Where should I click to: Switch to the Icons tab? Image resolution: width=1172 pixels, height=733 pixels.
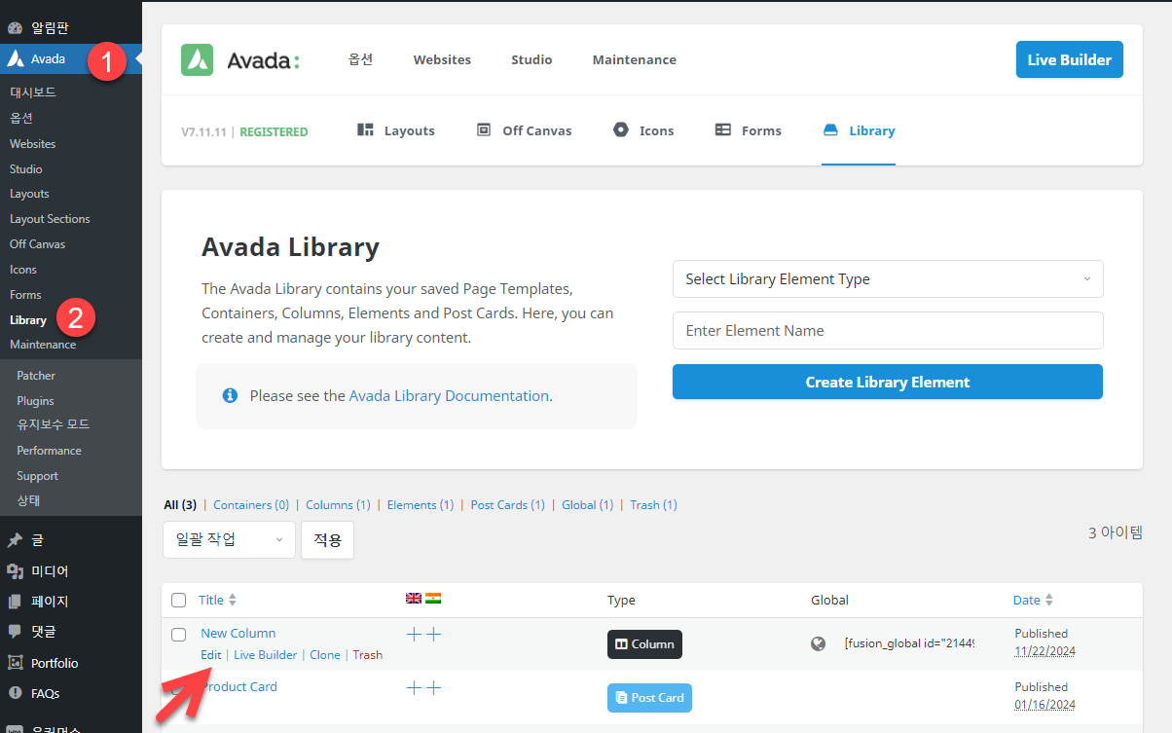(643, 130)
